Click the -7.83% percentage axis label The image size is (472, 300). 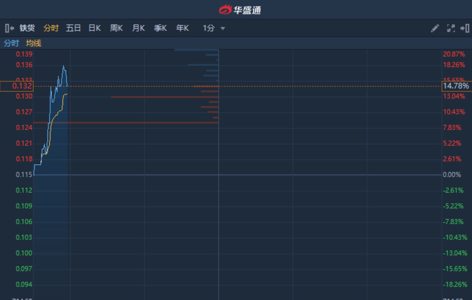(453, 221)
